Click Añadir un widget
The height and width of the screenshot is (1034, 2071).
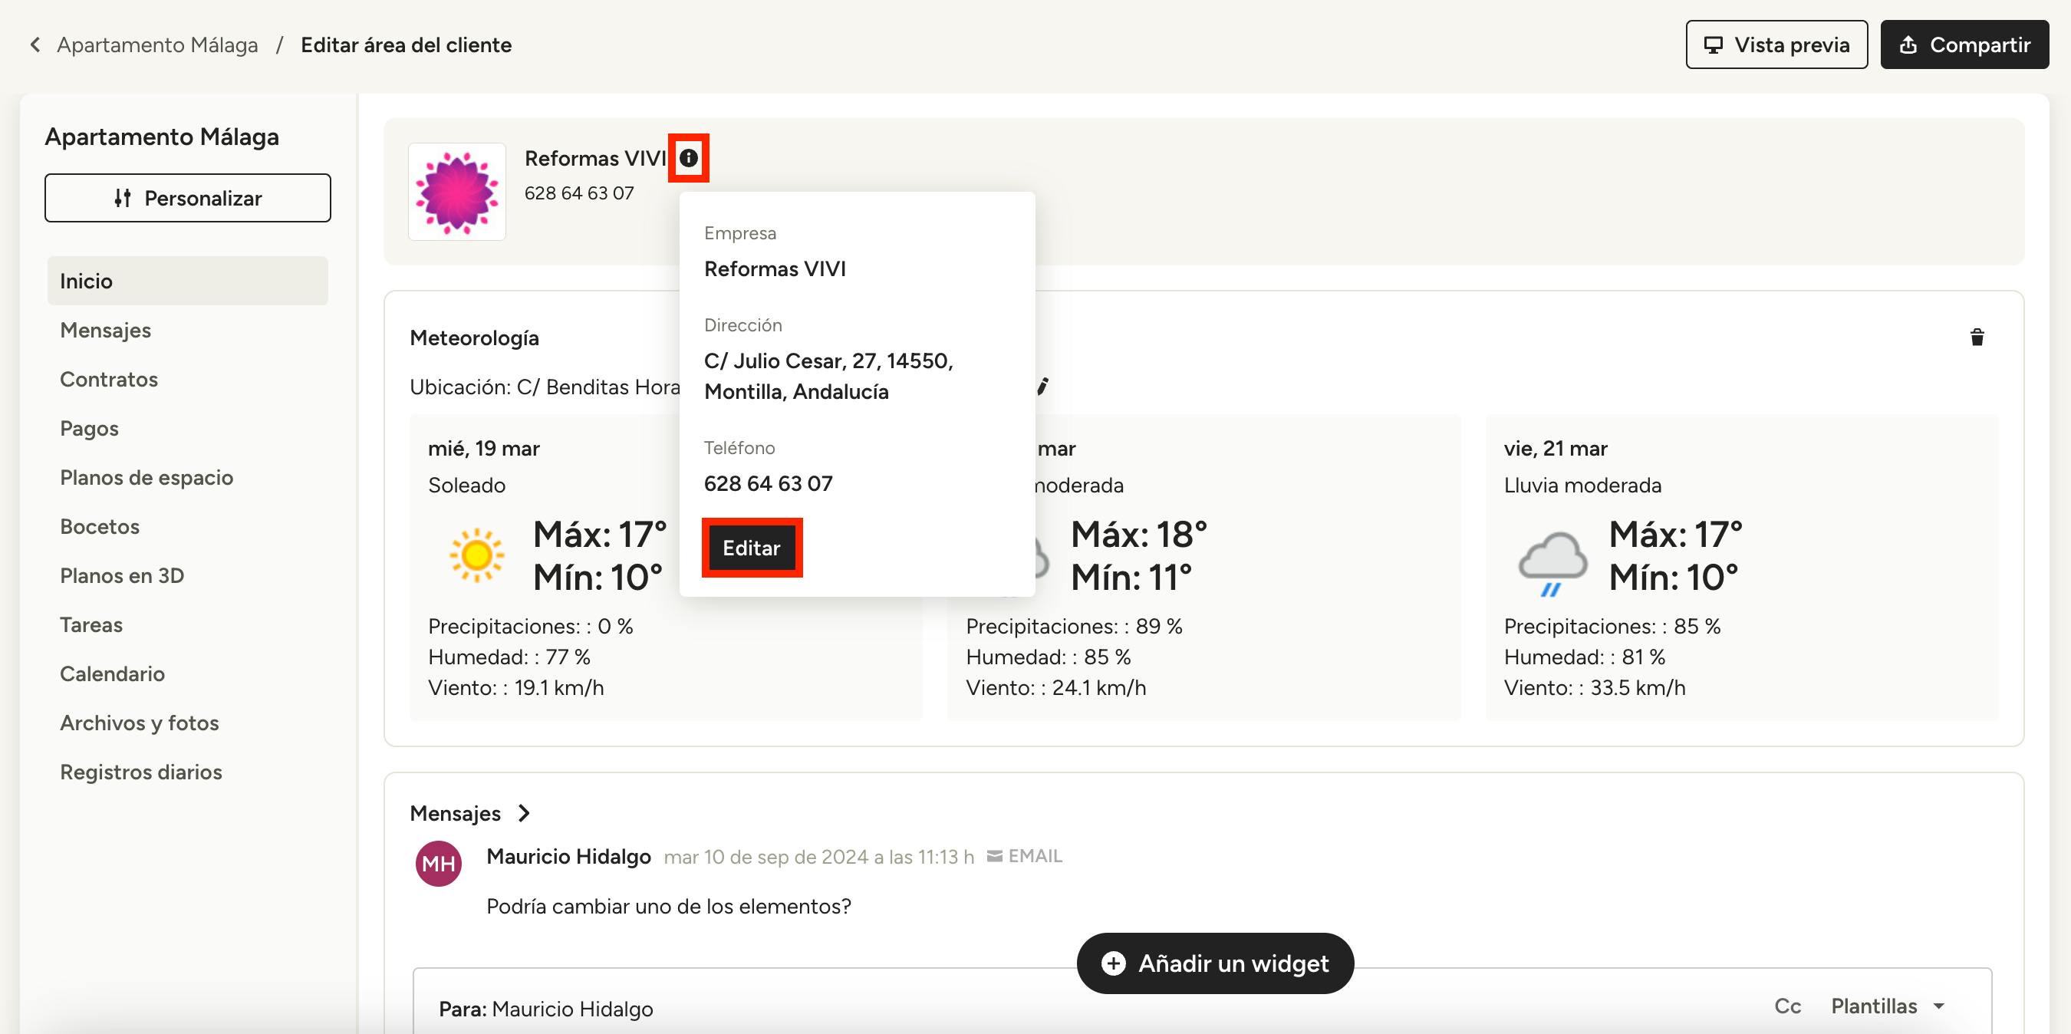coord(1215,963)
